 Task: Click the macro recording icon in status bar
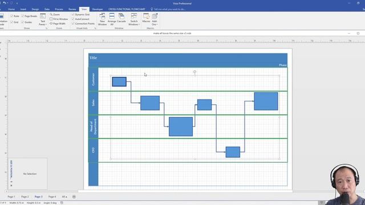click(x=62, y=203)
